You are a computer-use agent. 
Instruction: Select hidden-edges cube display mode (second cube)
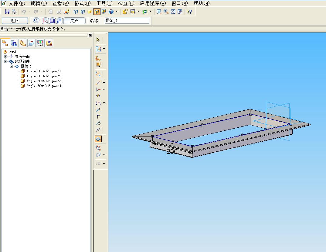(83, 12)
